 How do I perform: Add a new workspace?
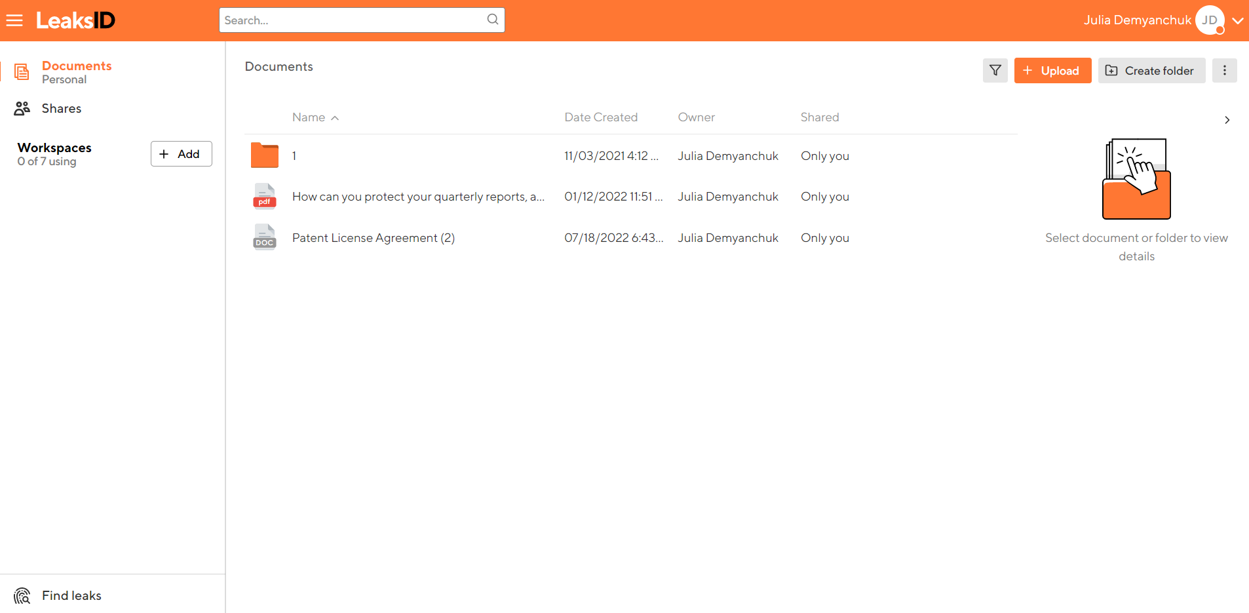click(182, 154)
